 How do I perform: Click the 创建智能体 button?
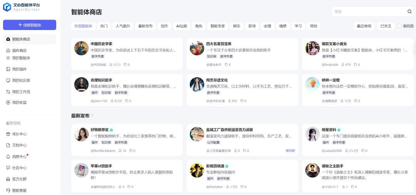tap(29, 25)
